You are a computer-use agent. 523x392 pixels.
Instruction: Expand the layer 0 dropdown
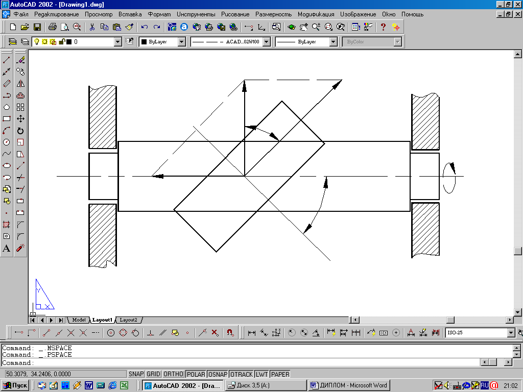118,42
